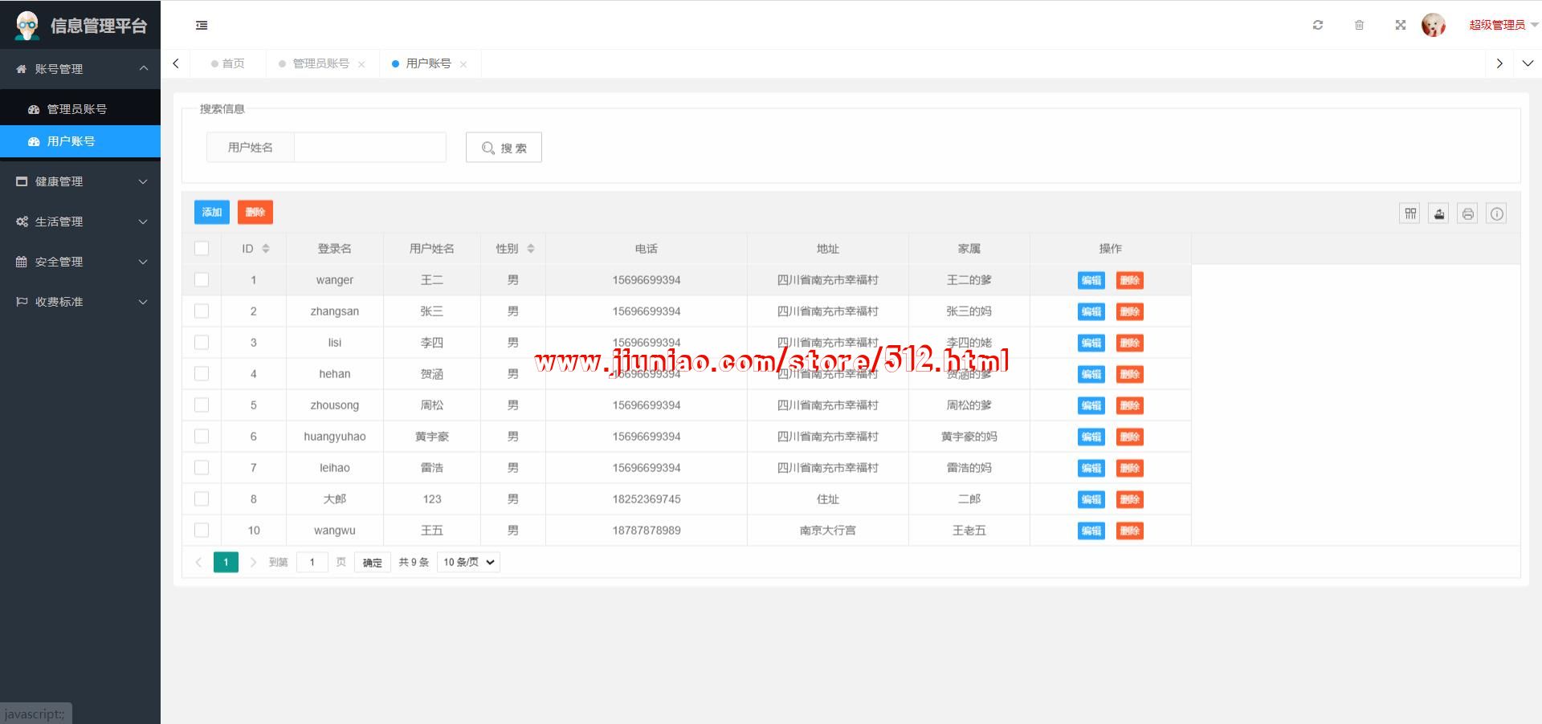Click the 搜索 search button
This screenshot has height=724, width=1542.
(x=504, y=148)
